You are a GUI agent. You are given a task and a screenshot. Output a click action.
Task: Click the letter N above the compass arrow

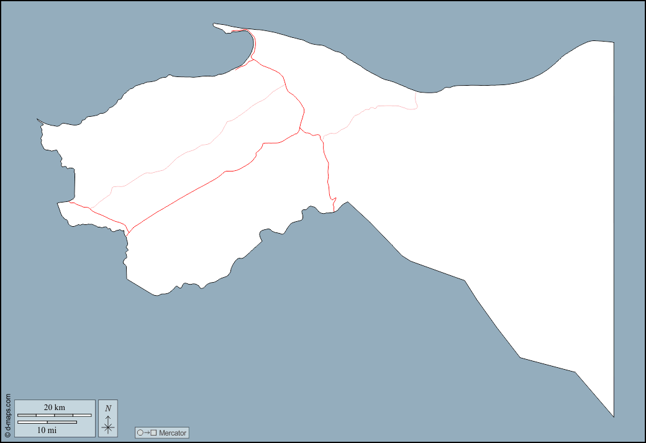(108, 408)
